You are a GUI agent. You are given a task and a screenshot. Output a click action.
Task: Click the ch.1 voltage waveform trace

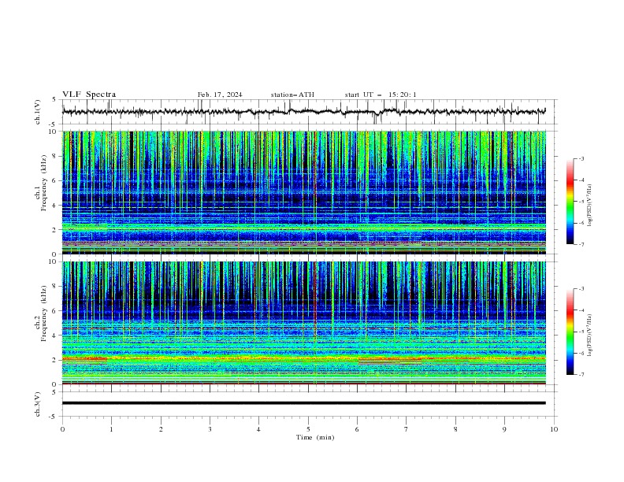coord(303,112)
